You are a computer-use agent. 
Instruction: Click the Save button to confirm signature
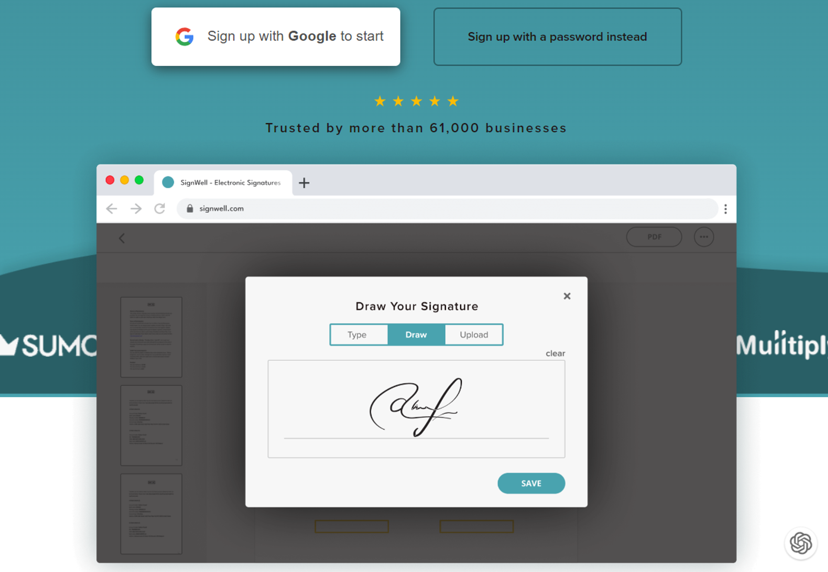[x=530, y=483]
